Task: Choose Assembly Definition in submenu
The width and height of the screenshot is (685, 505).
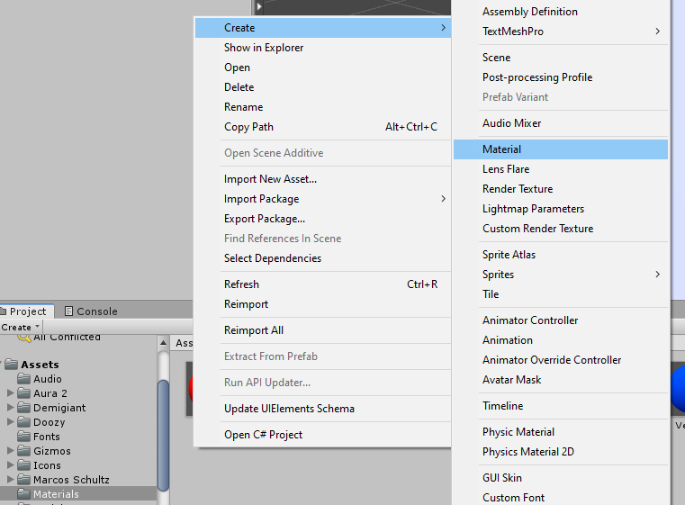Action: [x=561, y=12]
